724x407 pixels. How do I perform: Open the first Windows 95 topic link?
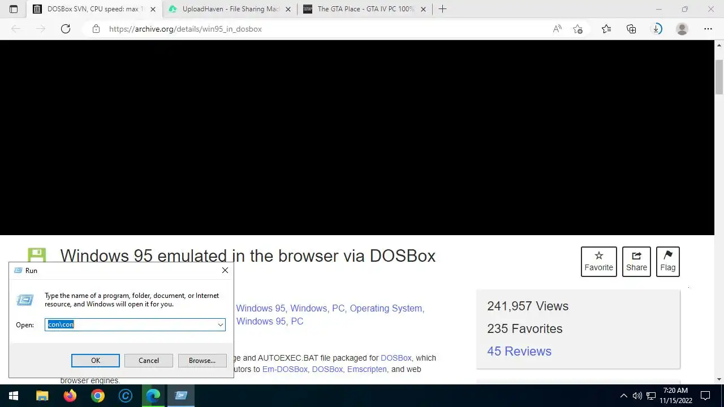pos(261,308)
